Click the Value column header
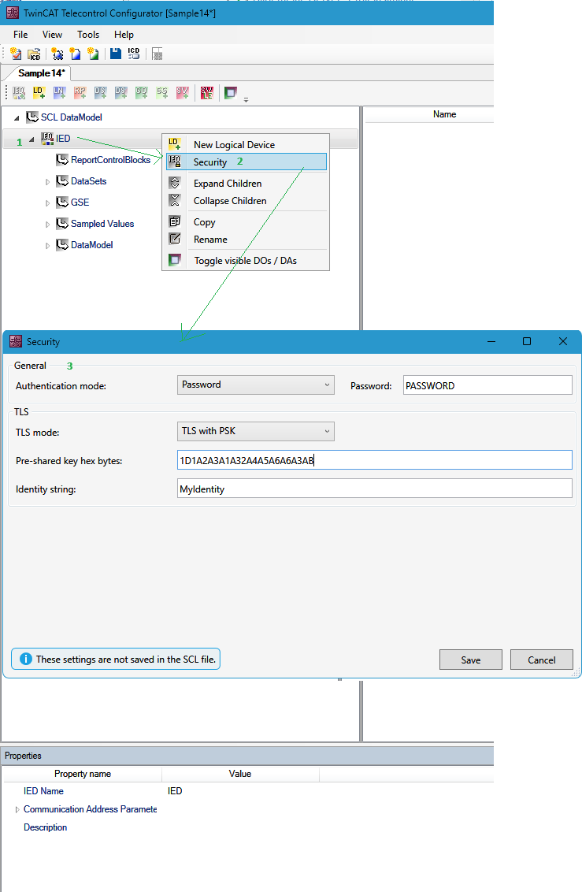 tap(240, 774)
